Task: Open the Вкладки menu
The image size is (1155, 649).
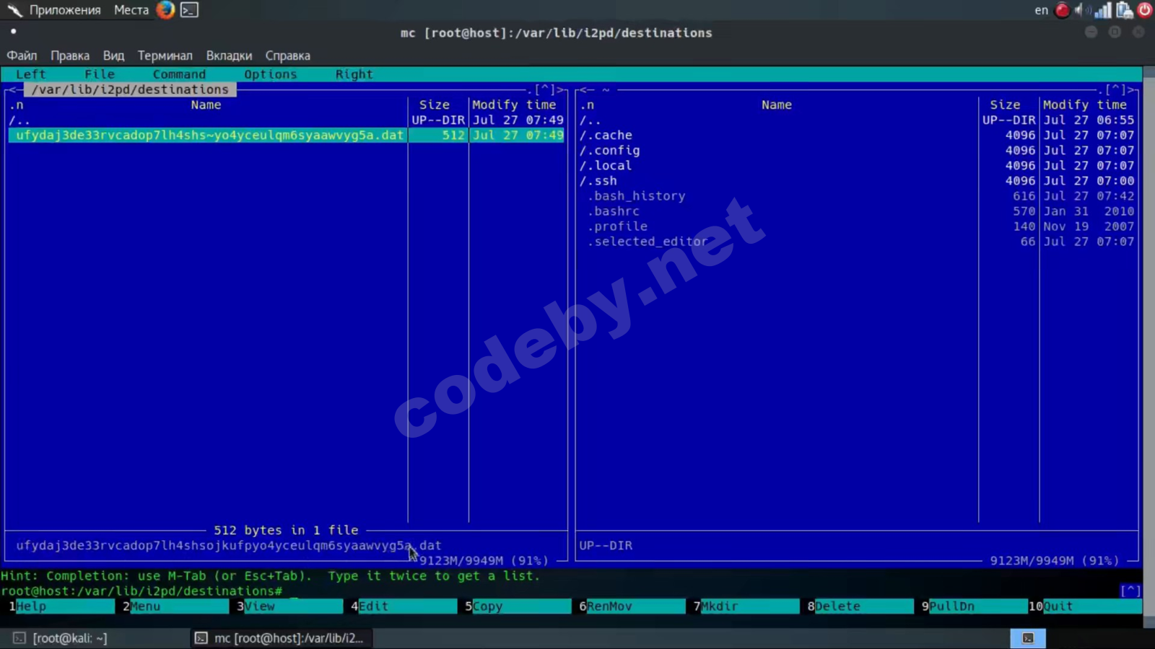Action: 229,56
